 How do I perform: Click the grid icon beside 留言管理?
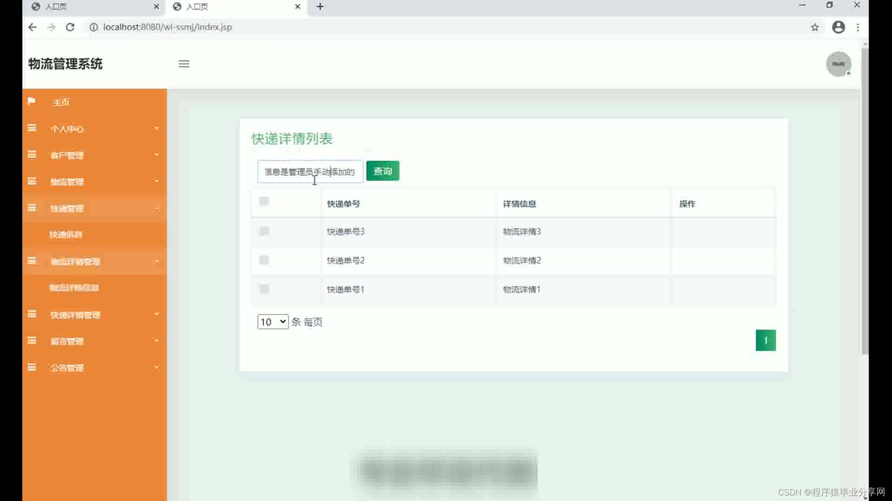point(32,340)
